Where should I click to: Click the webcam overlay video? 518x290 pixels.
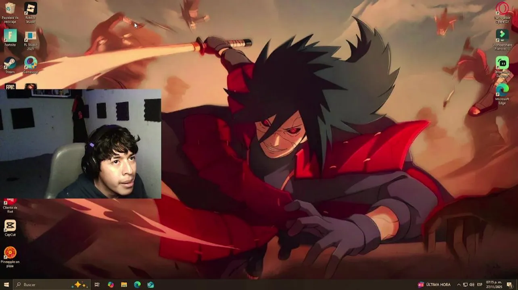point(81,144)
